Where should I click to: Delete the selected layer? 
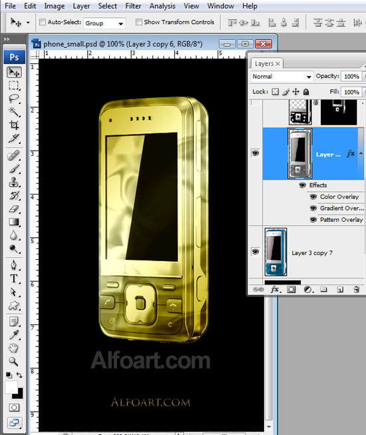(357, 290)
